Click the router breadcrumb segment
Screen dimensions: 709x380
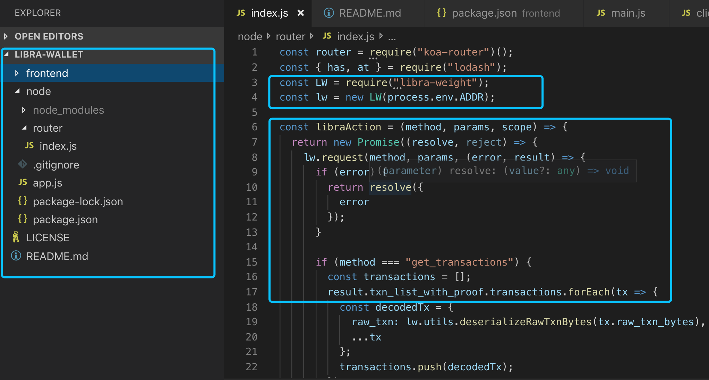[290, 36]
